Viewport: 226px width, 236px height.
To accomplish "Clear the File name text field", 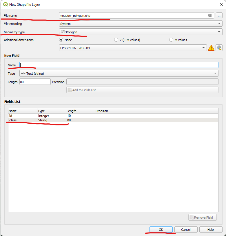I will tap(209, 15).
